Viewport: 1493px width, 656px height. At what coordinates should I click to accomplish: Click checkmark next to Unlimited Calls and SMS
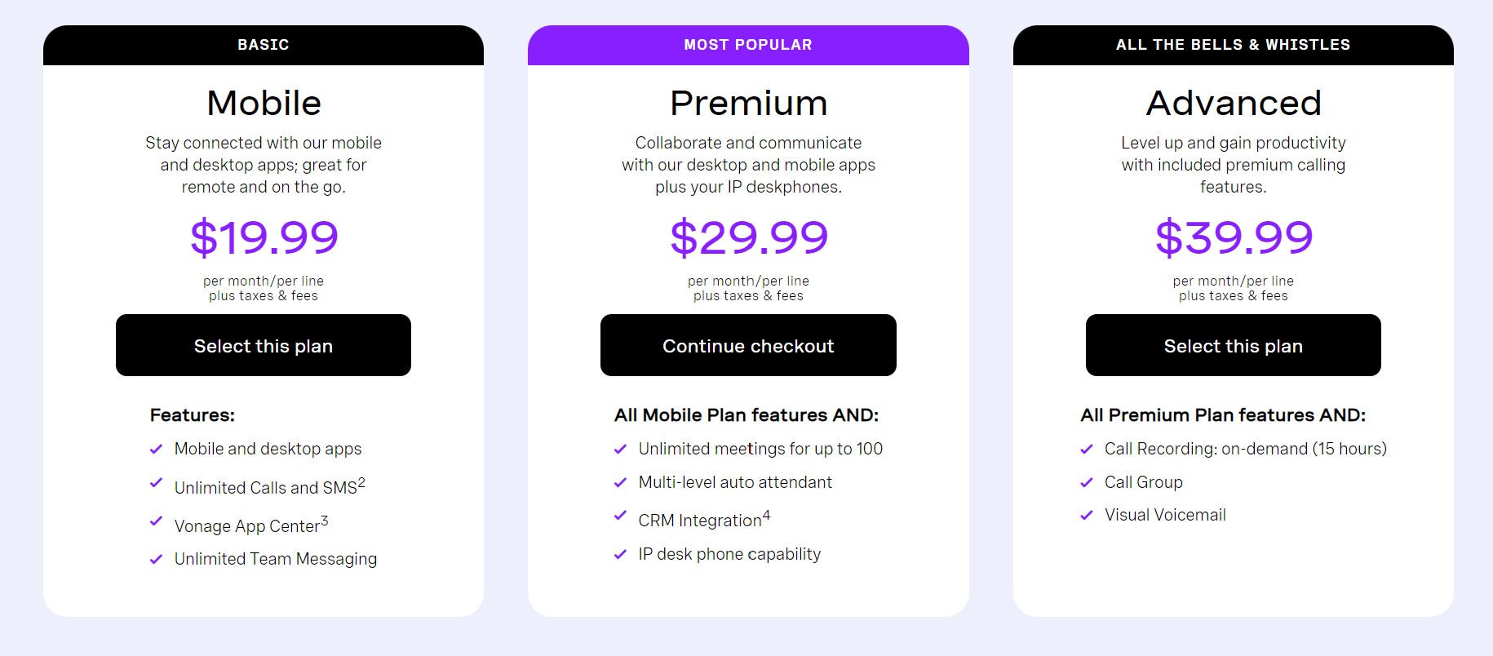156,482
